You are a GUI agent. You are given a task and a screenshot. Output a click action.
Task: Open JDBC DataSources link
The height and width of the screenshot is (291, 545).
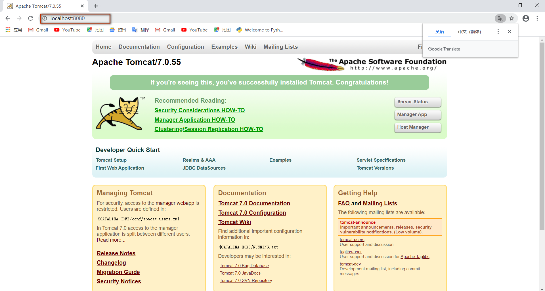[x=204, y=168]
